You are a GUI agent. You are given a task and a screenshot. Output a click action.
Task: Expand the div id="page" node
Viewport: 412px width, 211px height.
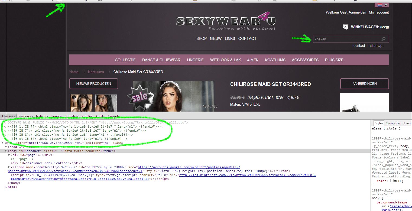coord(9,155)
